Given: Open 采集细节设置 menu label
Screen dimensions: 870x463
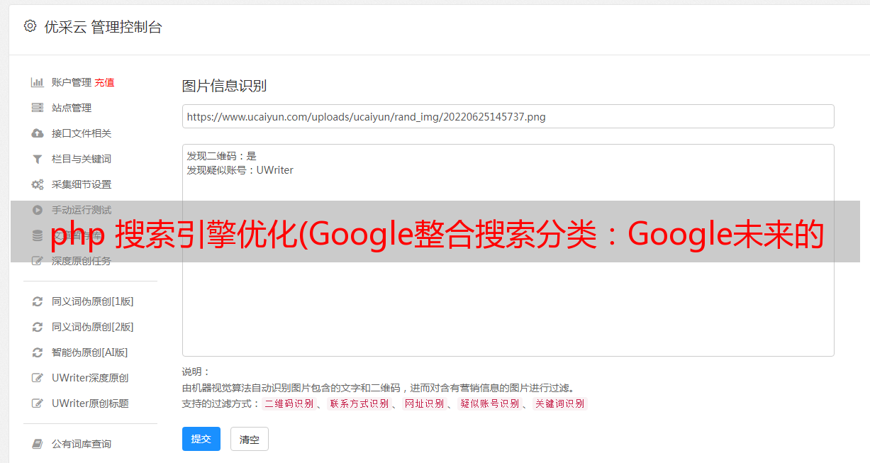Looking at the screenshot, I should 82,184.
